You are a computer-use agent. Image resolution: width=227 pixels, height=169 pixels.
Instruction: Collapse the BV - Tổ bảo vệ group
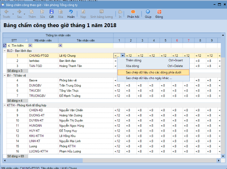click(x=5, y=76)
